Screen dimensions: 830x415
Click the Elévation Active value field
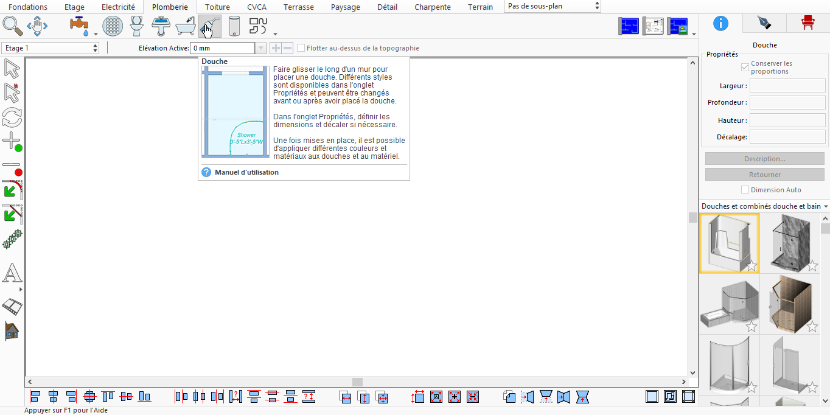click(x=222, y=48)
